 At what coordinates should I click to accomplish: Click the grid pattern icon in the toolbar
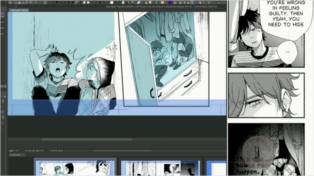(x=65, y=3)
